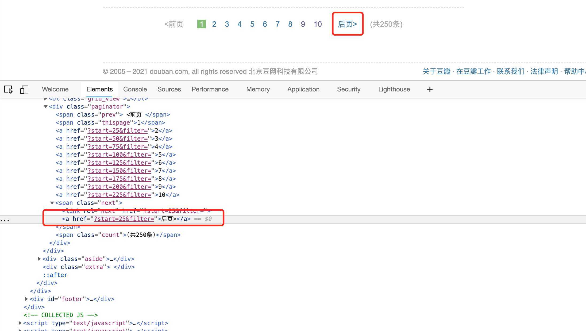Click the Console tab in DevTools
This screenshot has width=586, height=331.
tap(135, 89)
